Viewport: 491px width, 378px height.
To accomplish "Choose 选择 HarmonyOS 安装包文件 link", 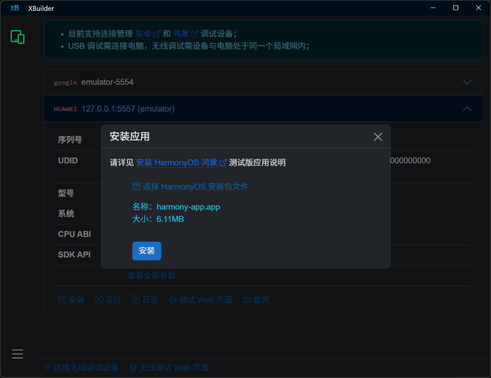I will coord(190,187).
